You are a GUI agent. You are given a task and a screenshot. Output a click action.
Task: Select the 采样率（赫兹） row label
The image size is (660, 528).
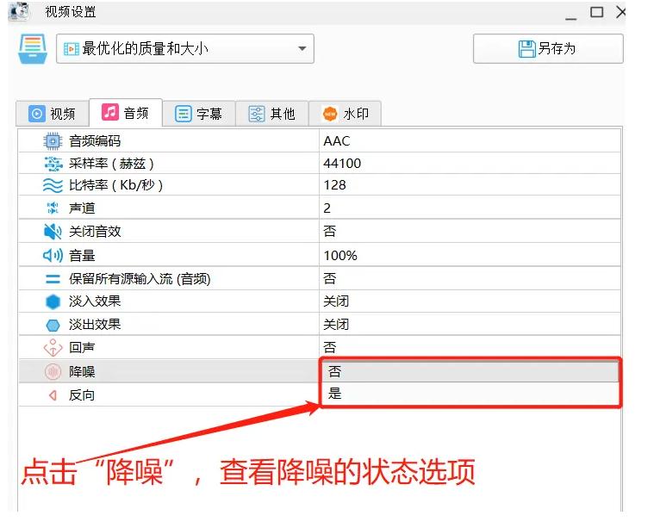click(x=111, y=164)
